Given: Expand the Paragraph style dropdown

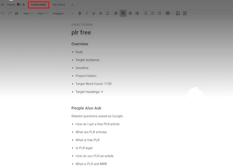Looking at the screenshot, I should (63, 13).
